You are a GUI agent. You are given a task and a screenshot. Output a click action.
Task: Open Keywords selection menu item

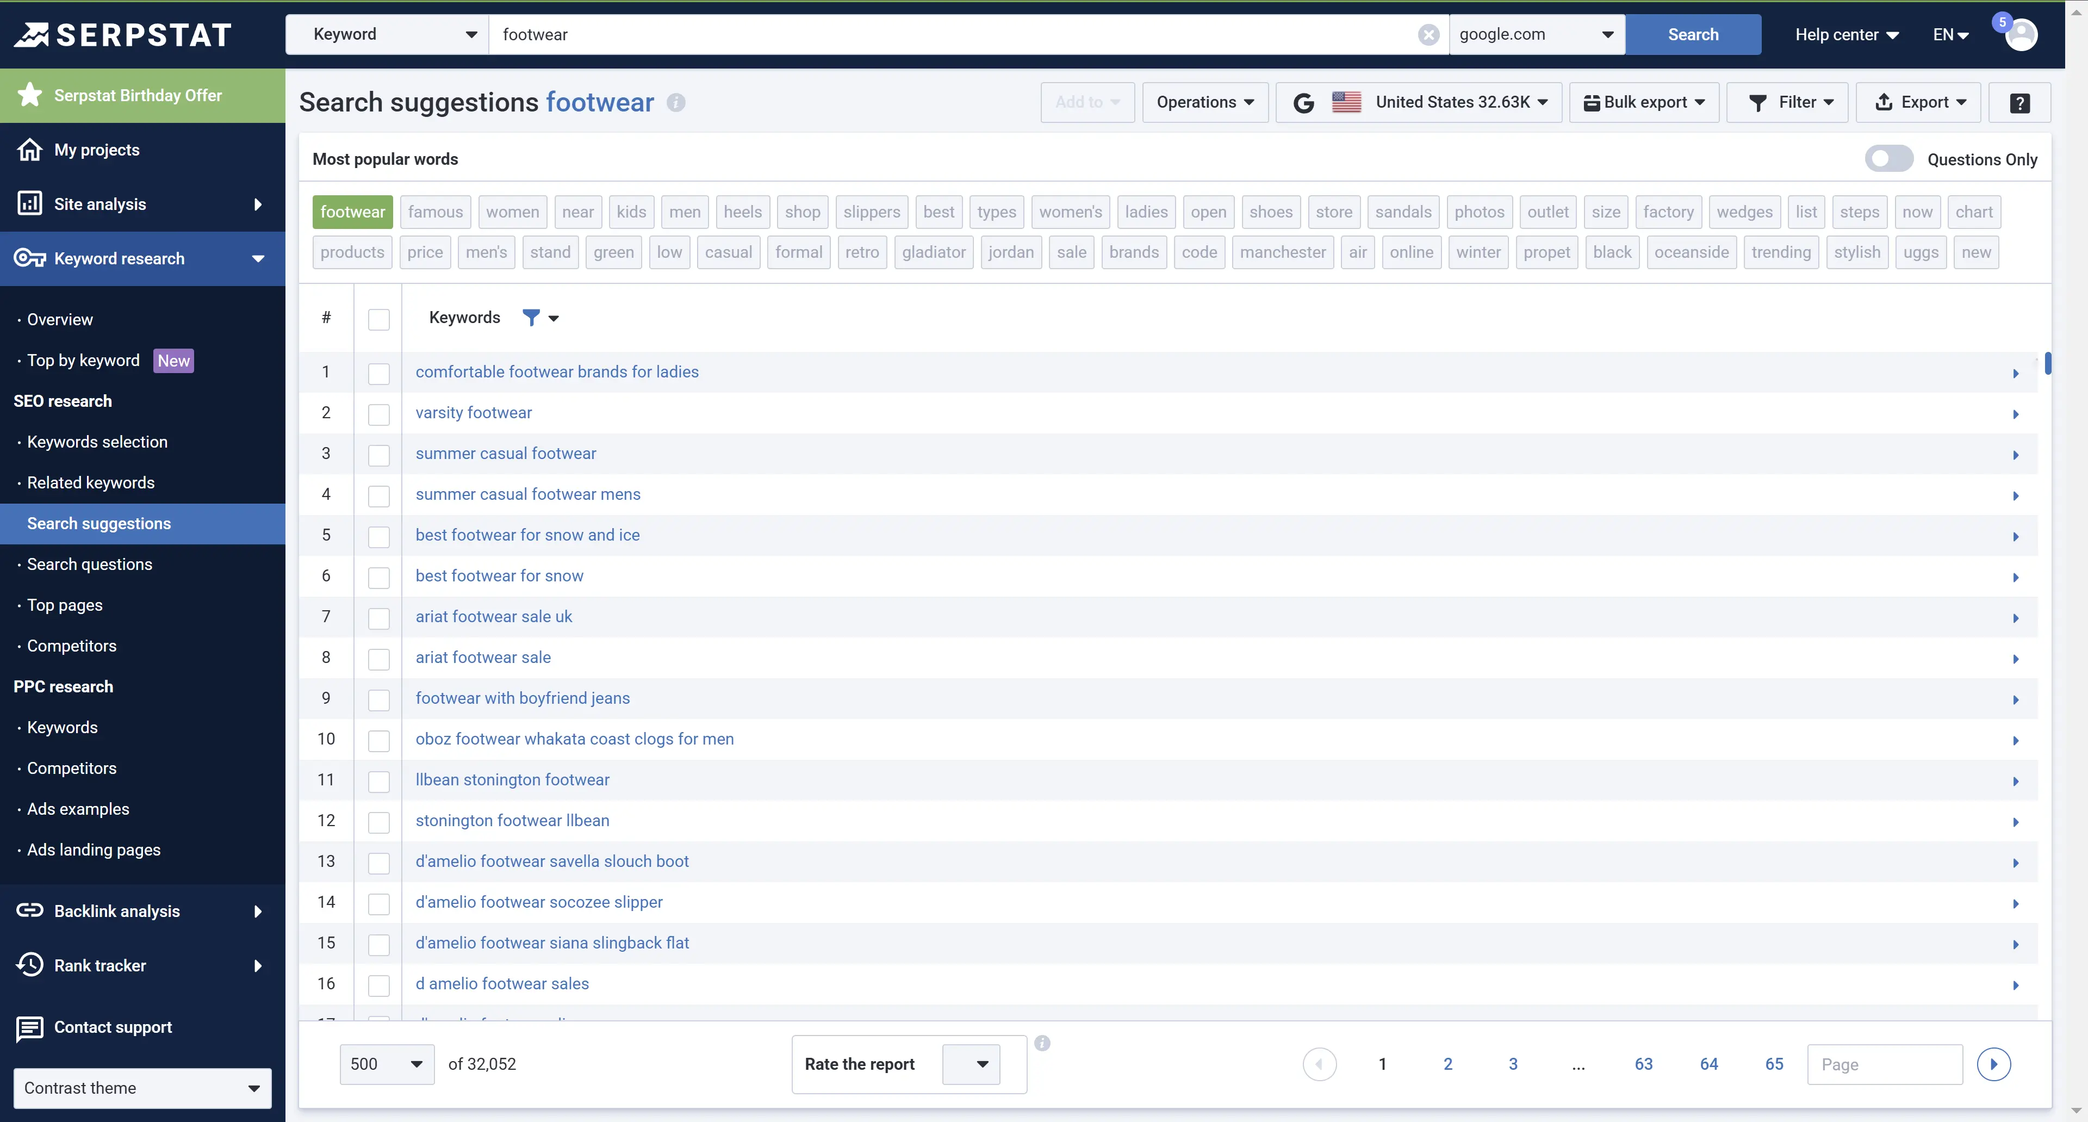tap(97, 442)
